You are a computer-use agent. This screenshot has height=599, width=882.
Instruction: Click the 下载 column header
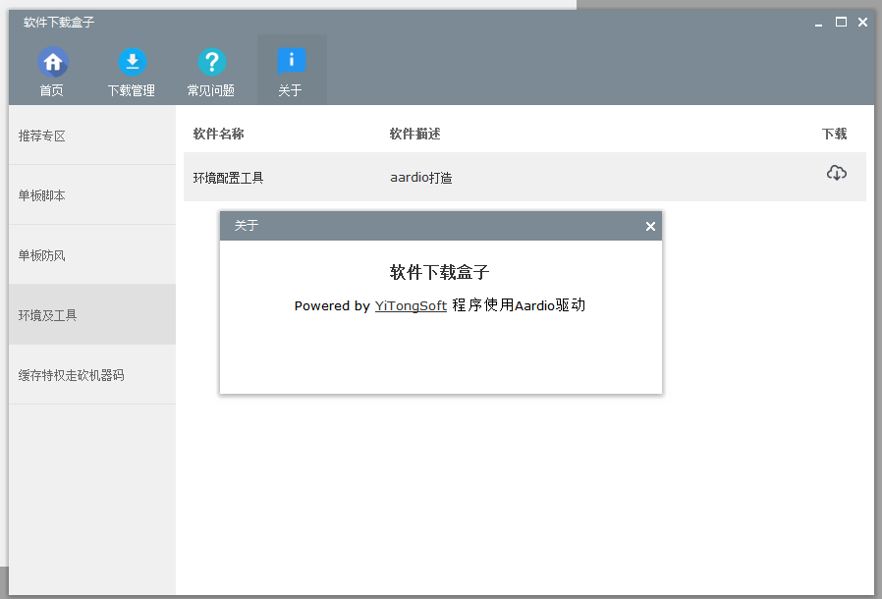(834, 134)
